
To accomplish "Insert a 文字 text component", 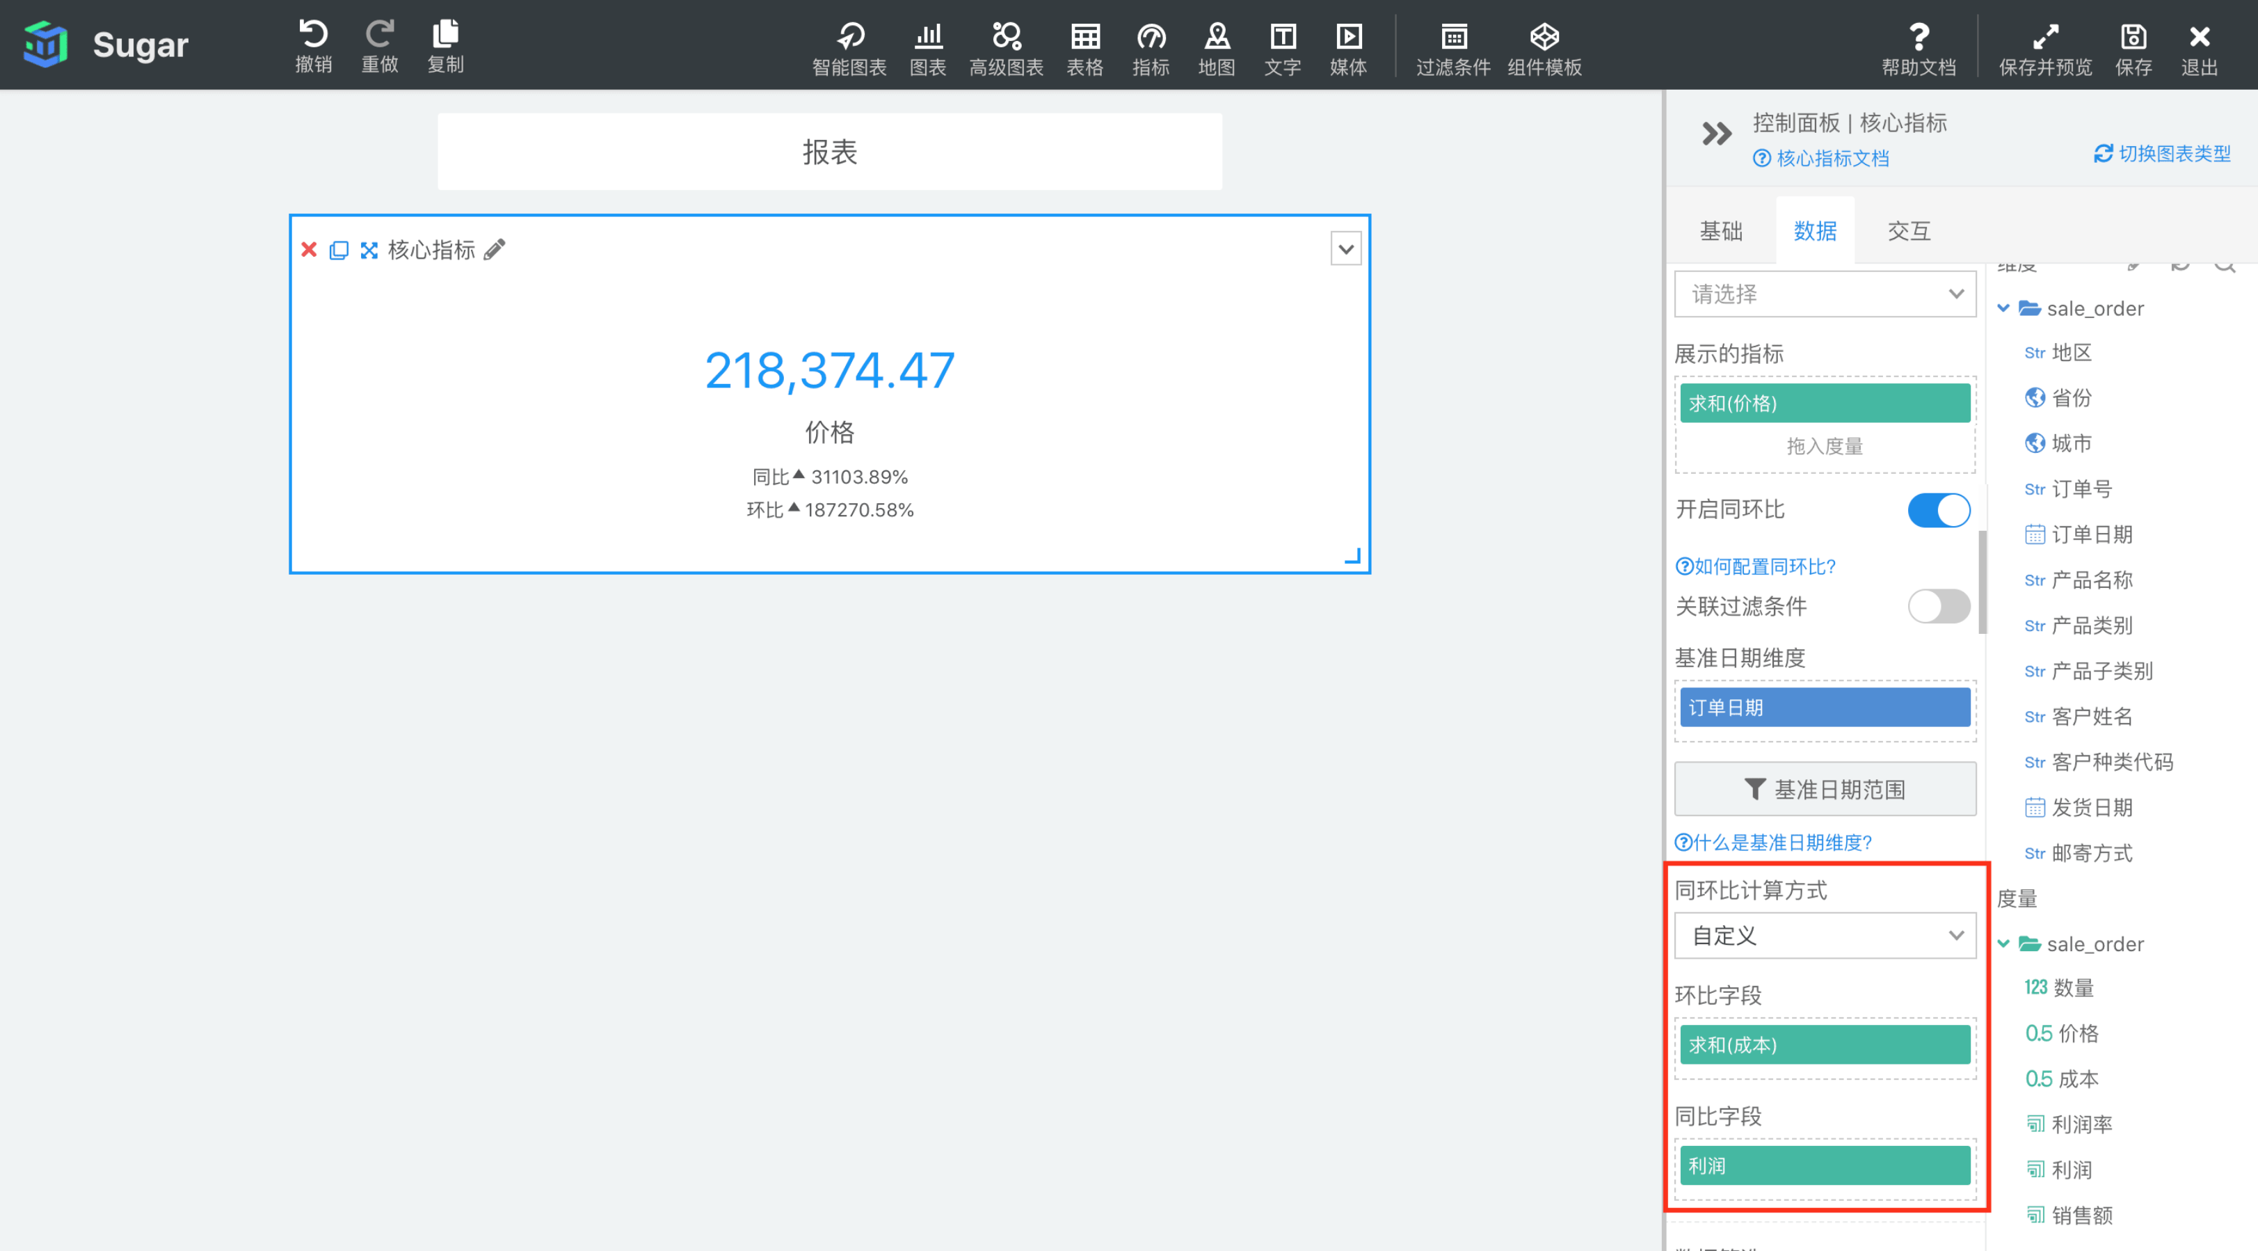I will point(1283,48).
